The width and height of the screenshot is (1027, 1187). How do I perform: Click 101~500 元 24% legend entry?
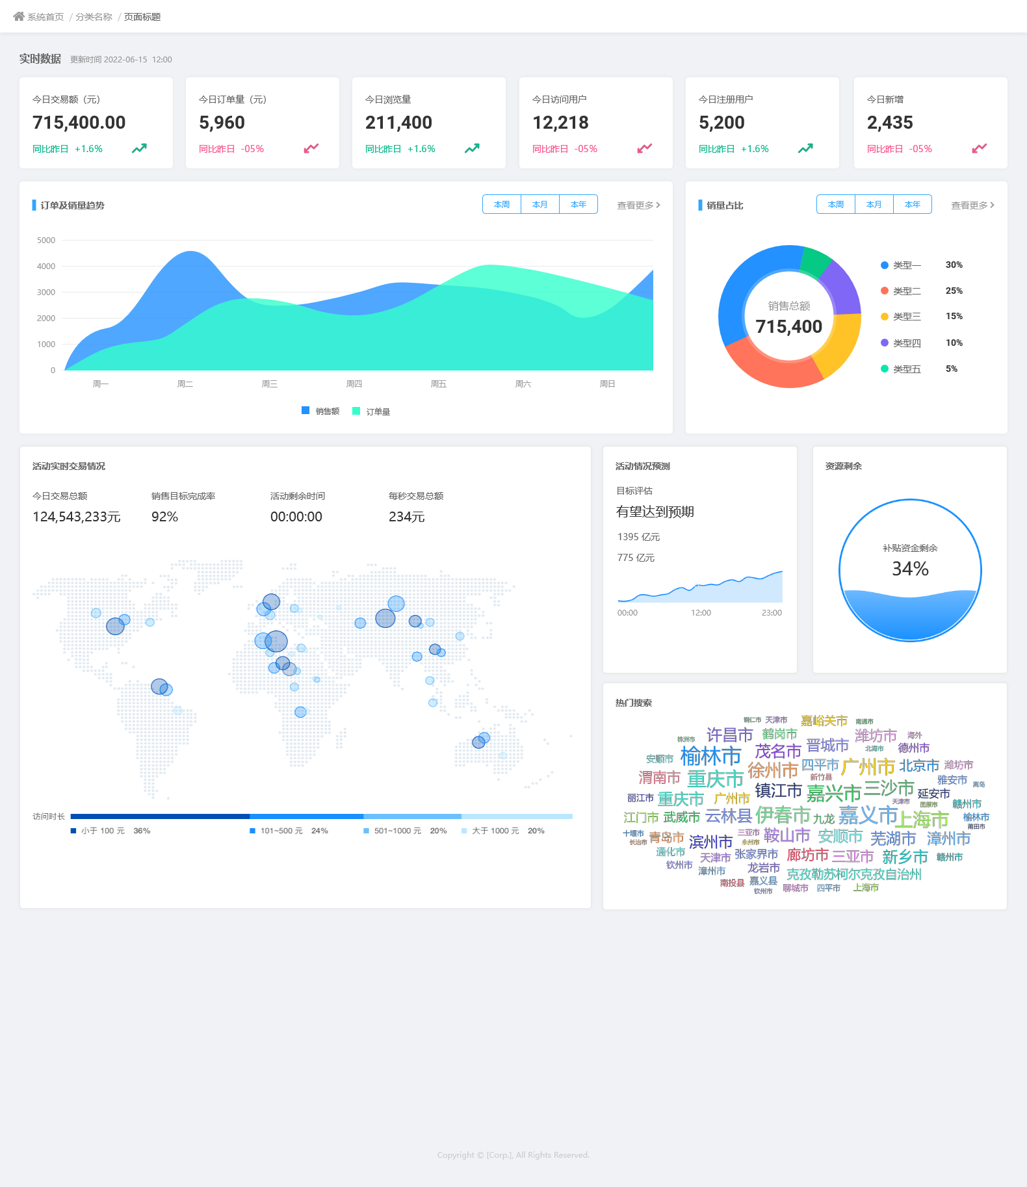[x=289, y=831]
